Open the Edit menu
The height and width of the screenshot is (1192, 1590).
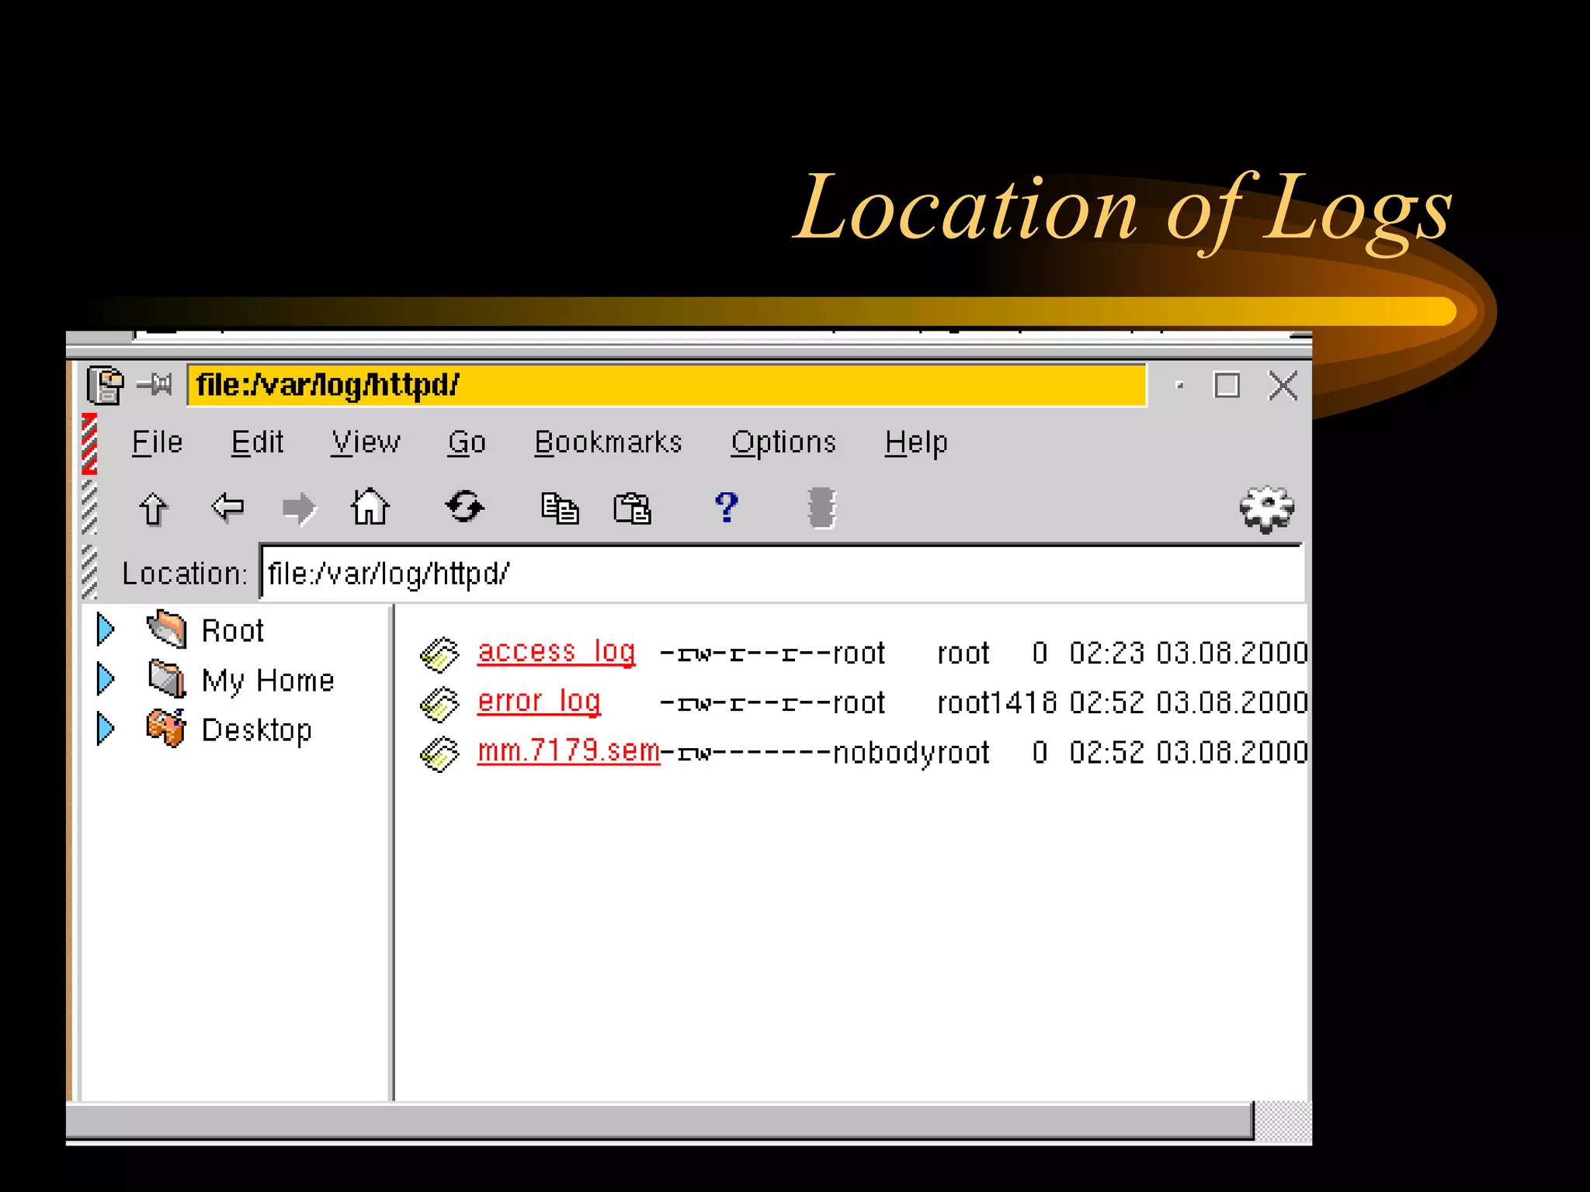(x=257, y=442)
